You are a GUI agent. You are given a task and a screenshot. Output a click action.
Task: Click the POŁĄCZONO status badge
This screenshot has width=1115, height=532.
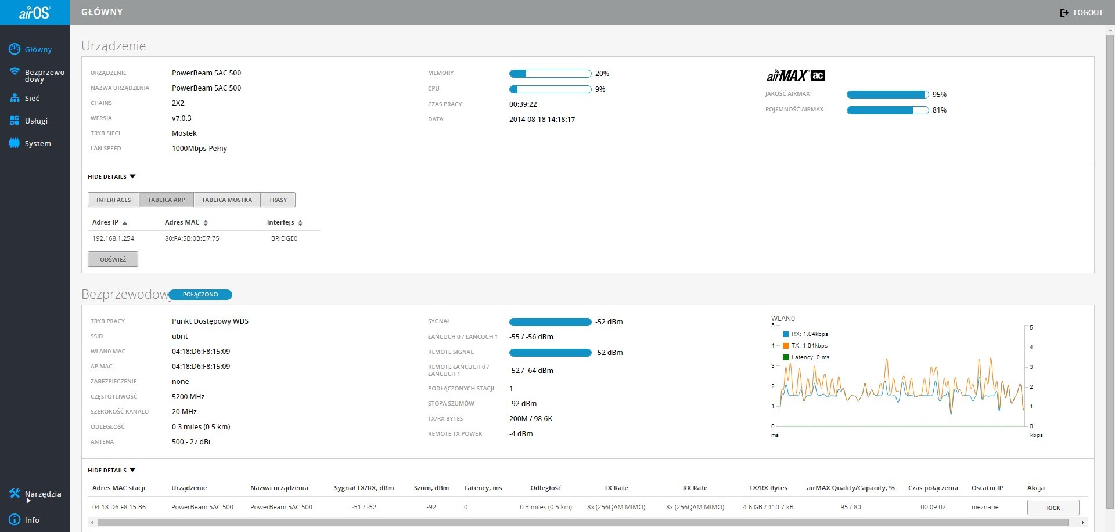[x=200, y=295]
